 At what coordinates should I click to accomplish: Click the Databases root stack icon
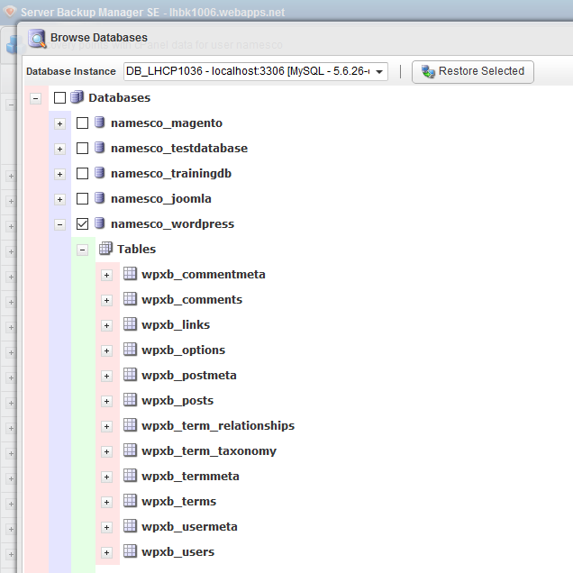coord(77,97)
